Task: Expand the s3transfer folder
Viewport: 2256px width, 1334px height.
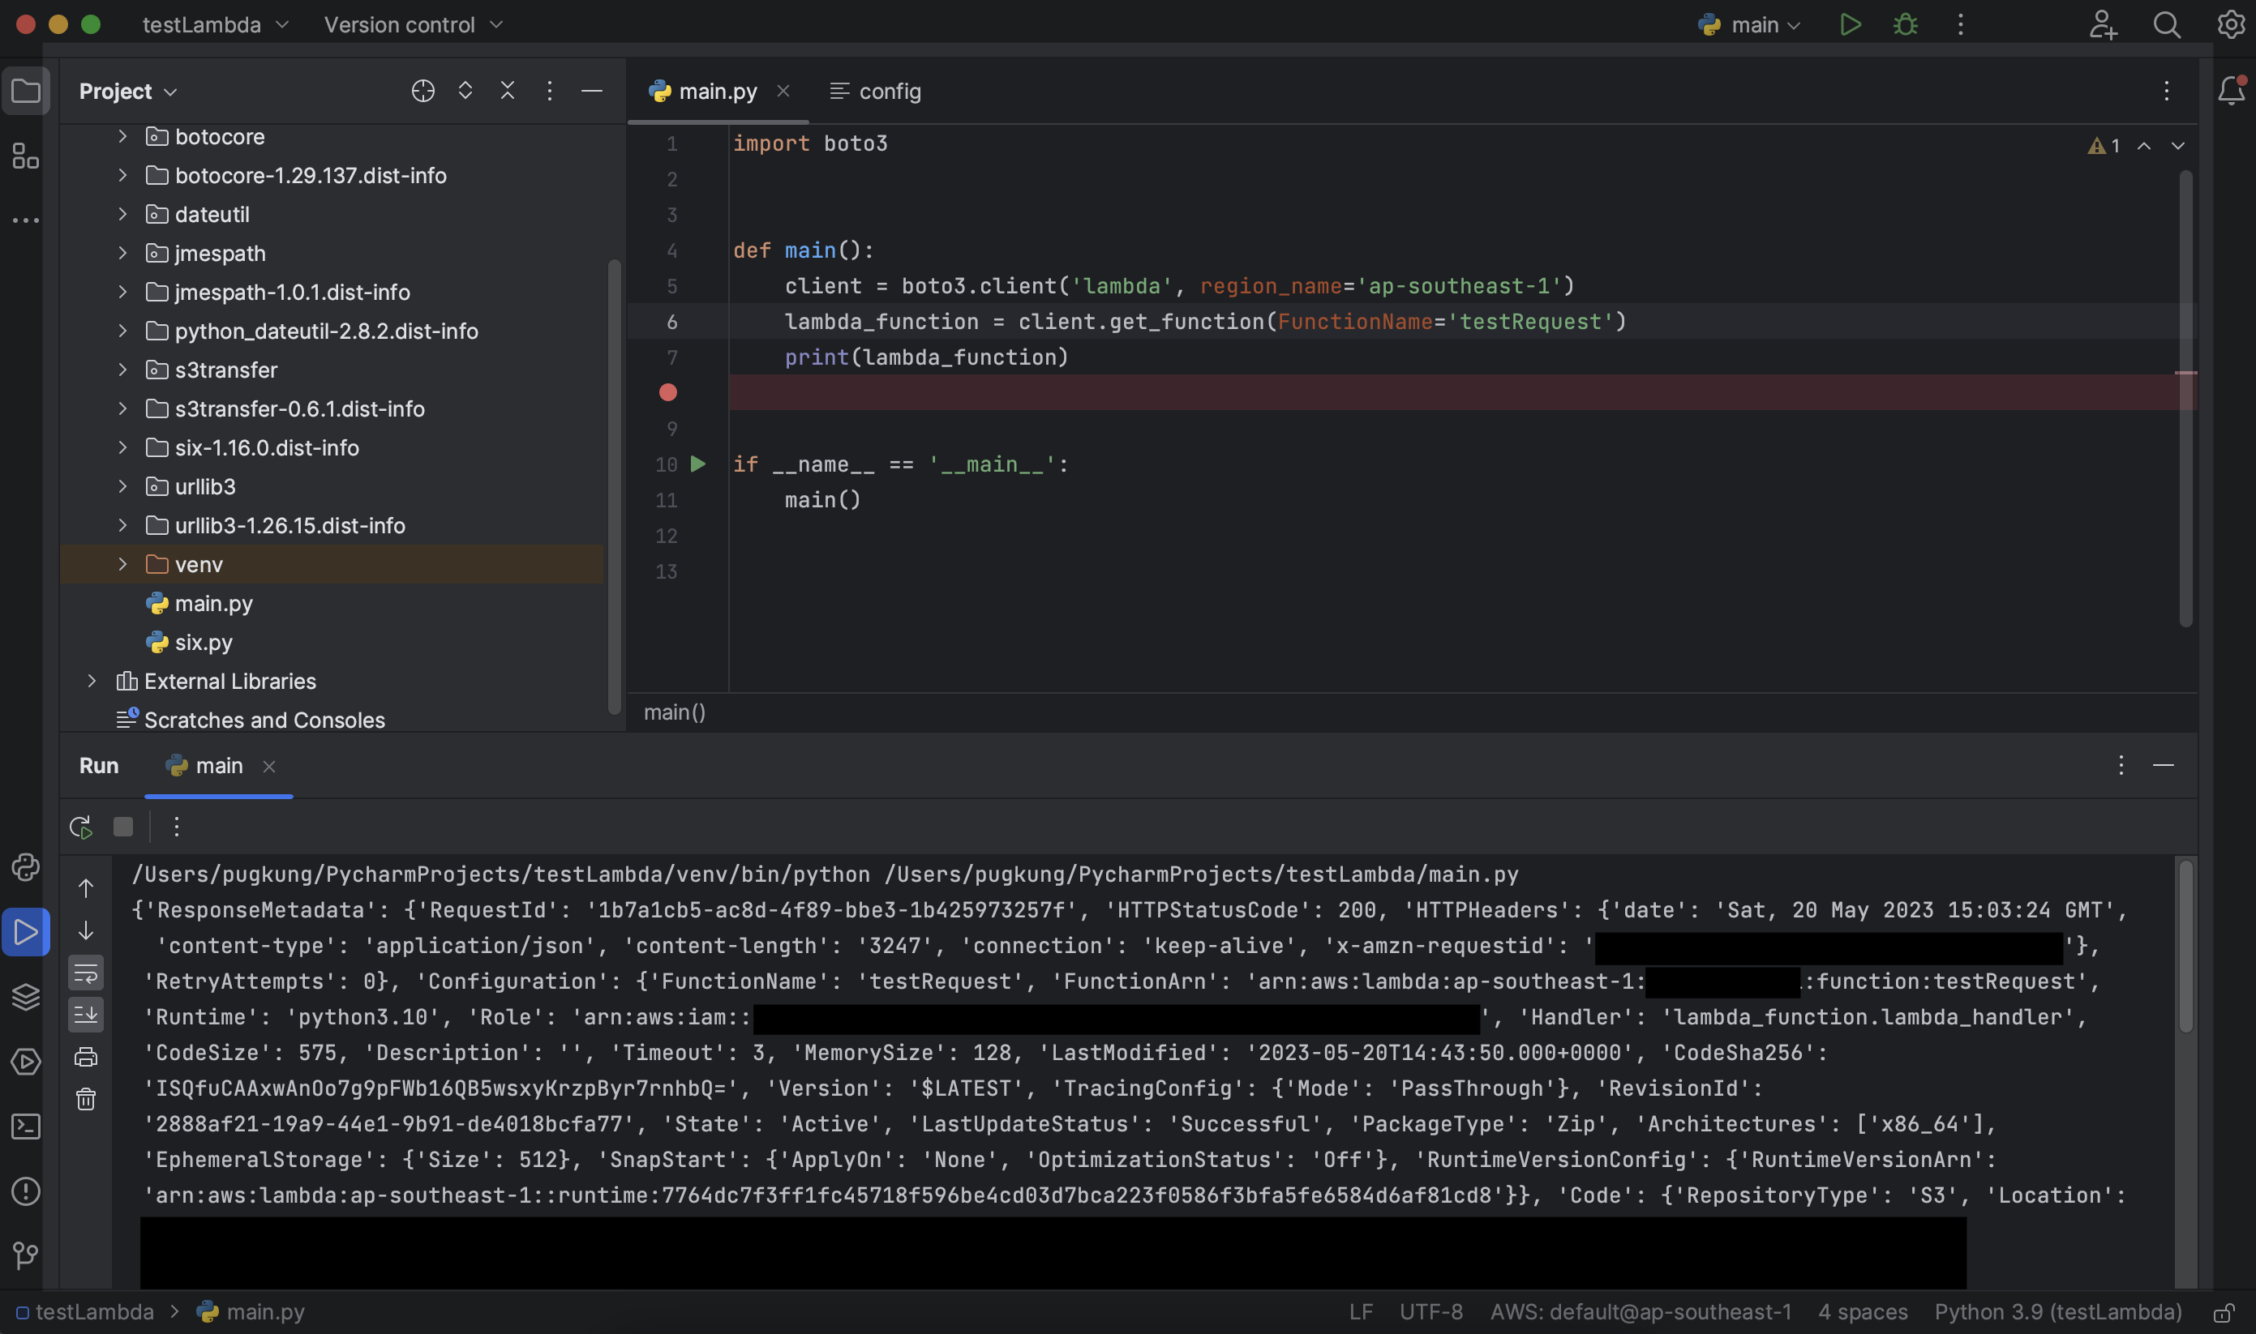Action: point(122,370)
